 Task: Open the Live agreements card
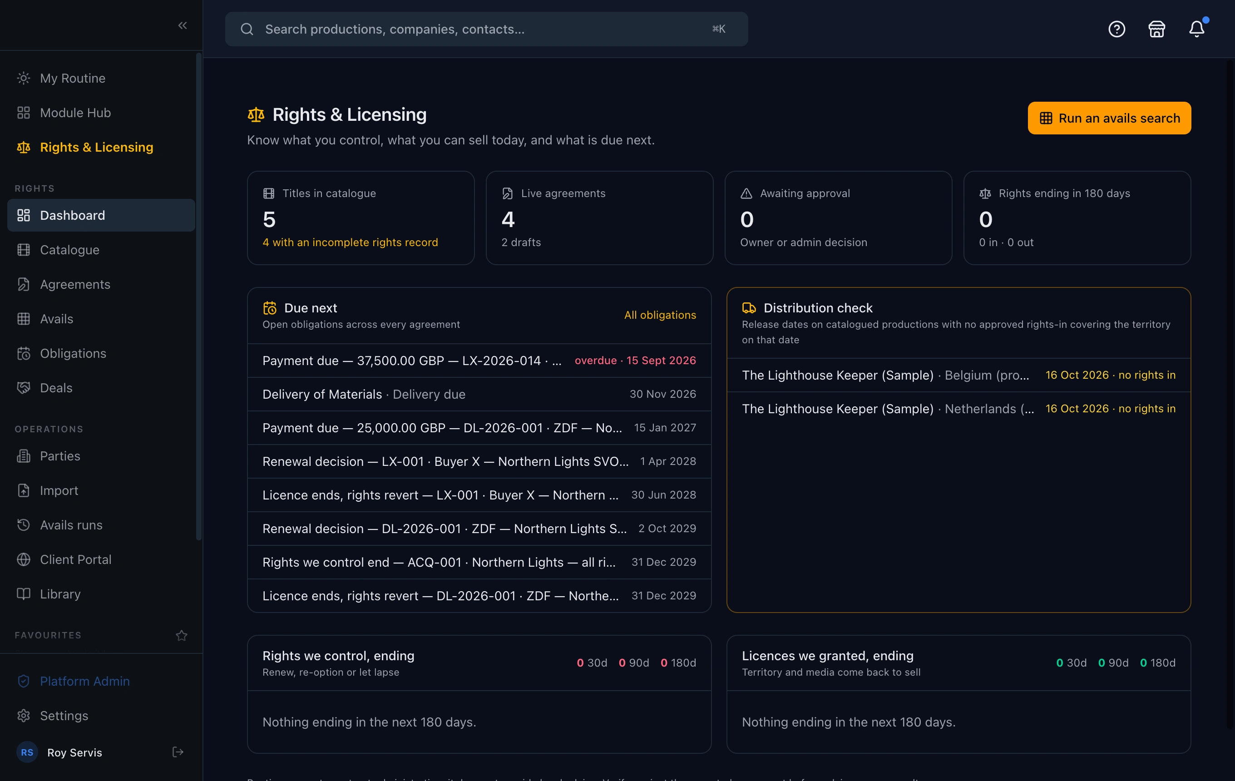[599, 218]
